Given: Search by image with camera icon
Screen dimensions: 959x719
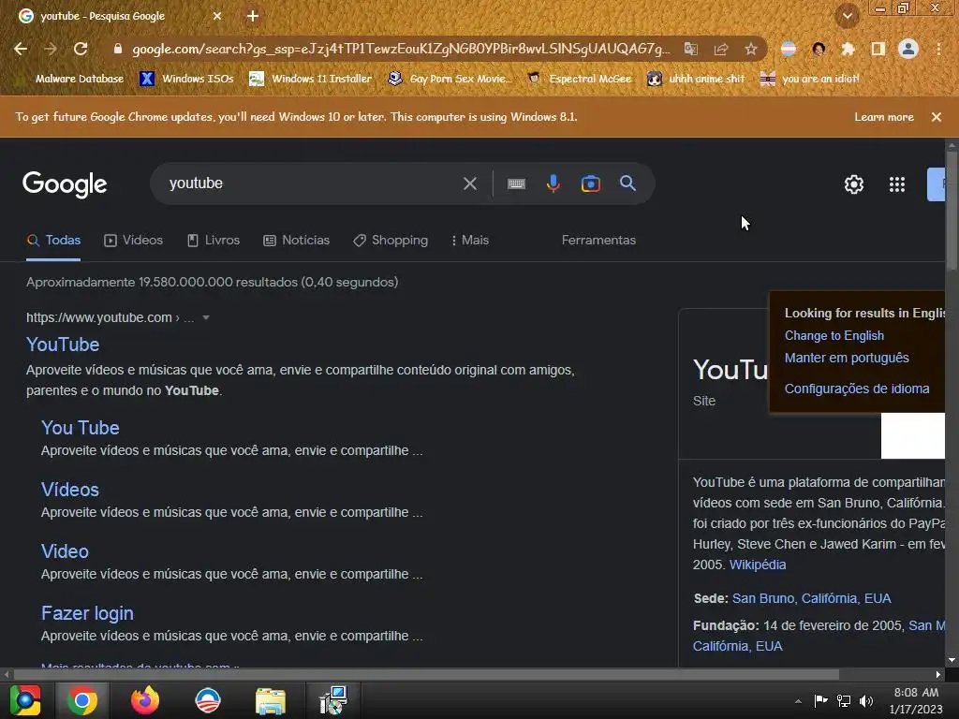Looking at the screenshot, I should [591, 183].
